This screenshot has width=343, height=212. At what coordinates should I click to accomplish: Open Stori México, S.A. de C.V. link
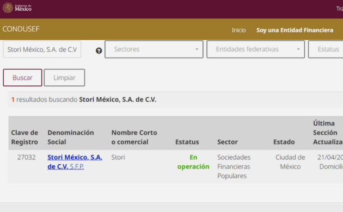click(75, 162)
